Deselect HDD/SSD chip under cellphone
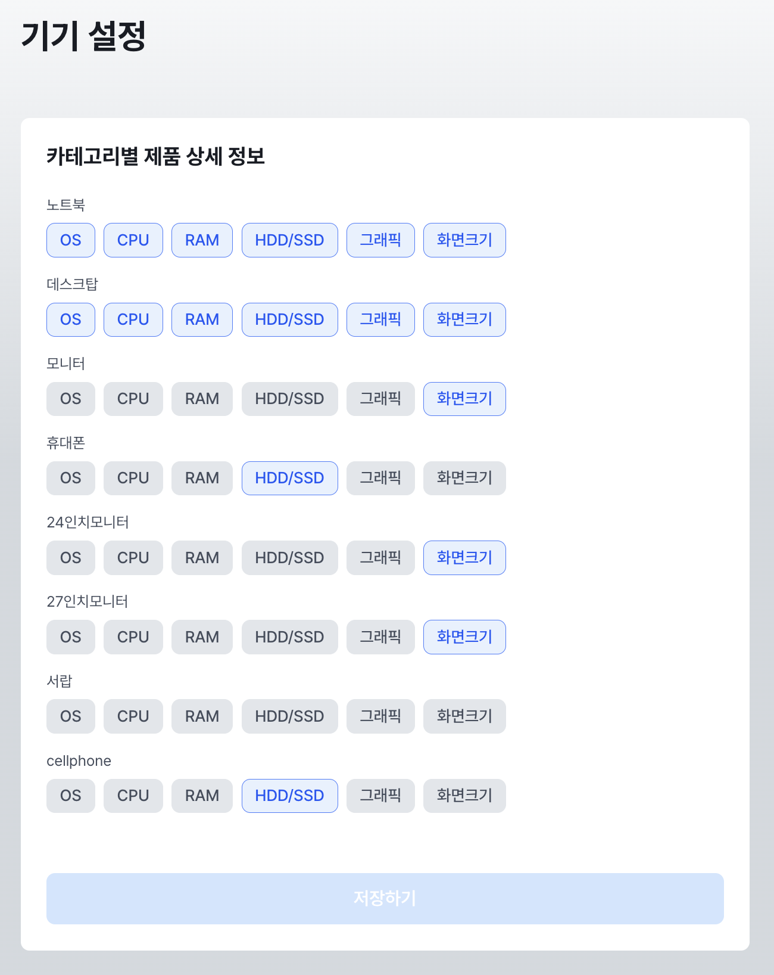The height and width of the screenshot is (975, 774). point(289,796)
